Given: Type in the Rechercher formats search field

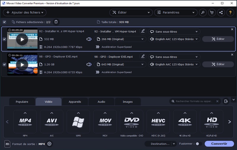Looking at the screenshot, I should click(194, 101).
